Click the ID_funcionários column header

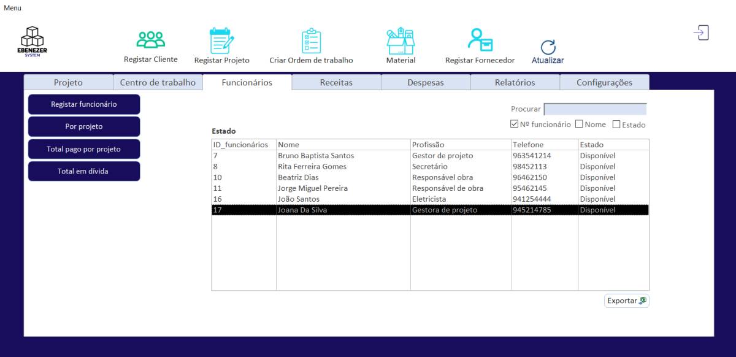tap(243, 145)
